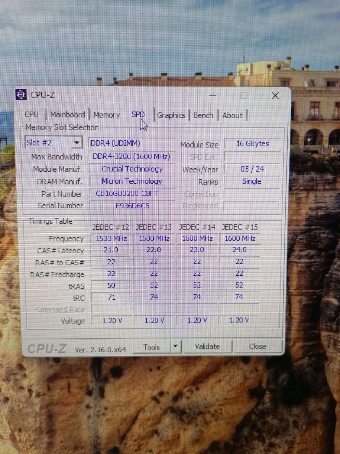Switch to the Mainboard tab
This screenshot has height=454, width=340.
click(68, 115)
